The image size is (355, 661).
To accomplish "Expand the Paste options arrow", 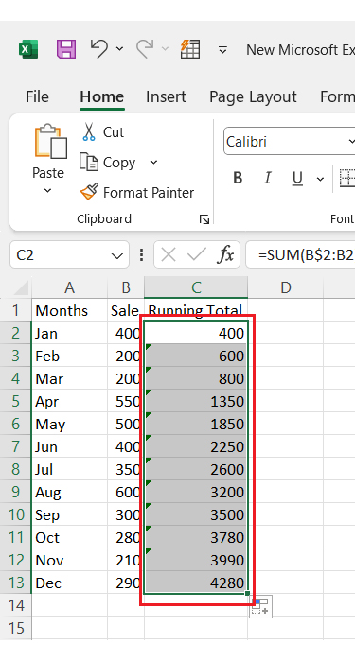I will 47,190.
